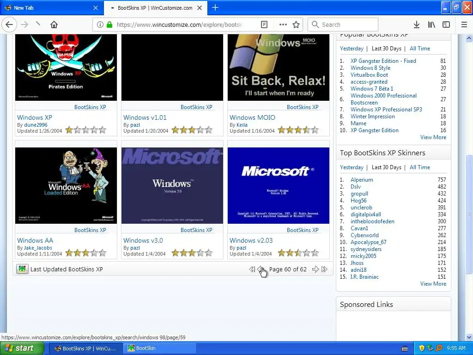Open skinner digitalpix4all profile link

(366, 214)
